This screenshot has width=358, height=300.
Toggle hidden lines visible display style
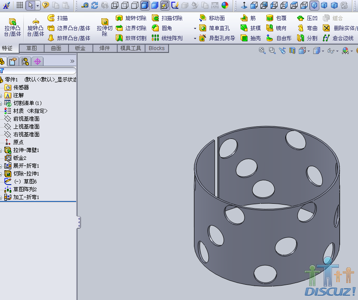(125, 5)
